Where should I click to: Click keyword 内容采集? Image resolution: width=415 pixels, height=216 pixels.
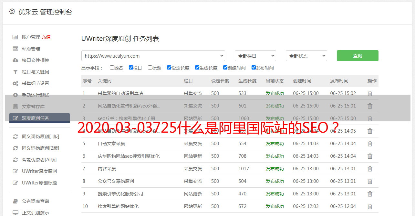pos(107,169)
